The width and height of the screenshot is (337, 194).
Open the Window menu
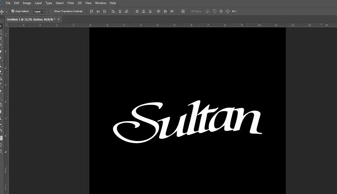pos(101,3)
